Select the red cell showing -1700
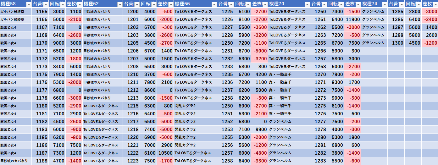The height and width of the screenshot is (165, 438). coord(165,161)
